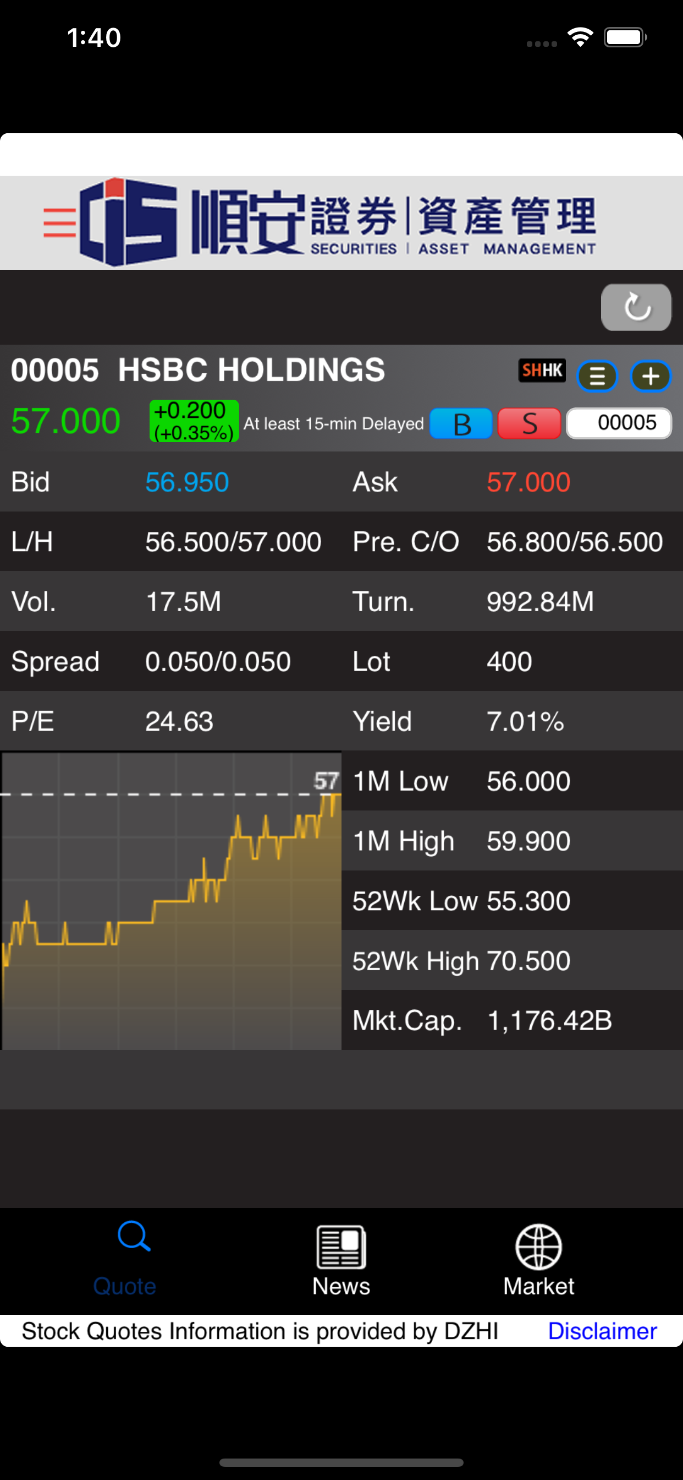Tap the DZHI quote provider notice
The width and height of the screenshot is (683, 1480).
coord(260,1331)
